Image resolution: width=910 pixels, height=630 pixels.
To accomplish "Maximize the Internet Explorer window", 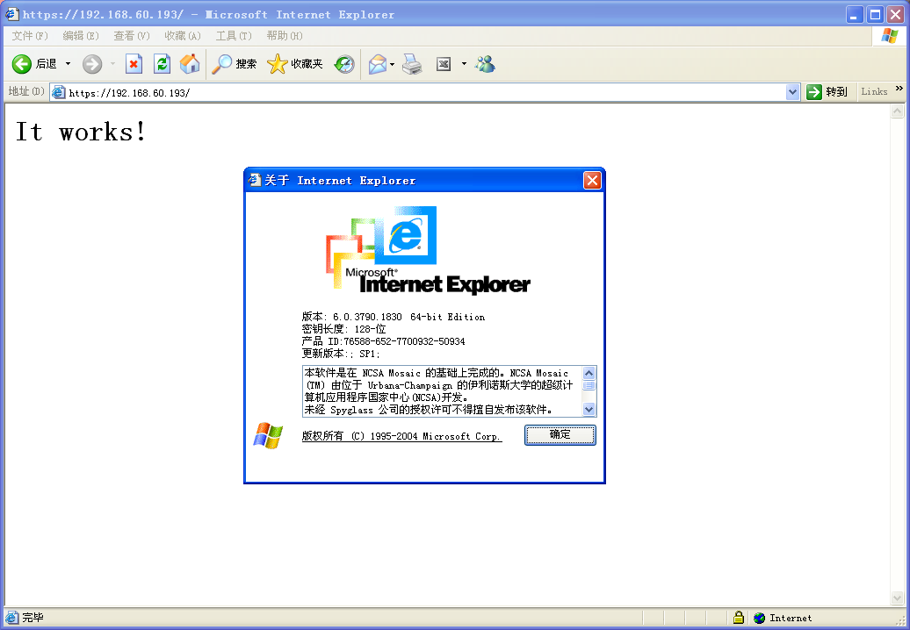I will (875, 15).
